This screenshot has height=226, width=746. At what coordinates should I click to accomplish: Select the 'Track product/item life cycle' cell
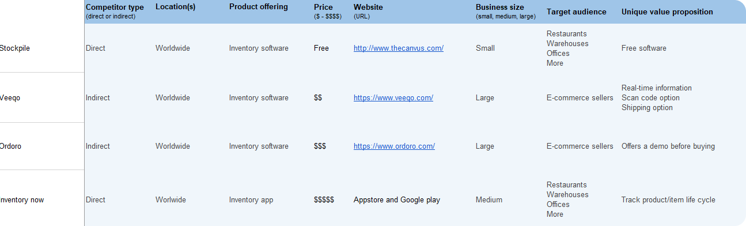point(668,200)
